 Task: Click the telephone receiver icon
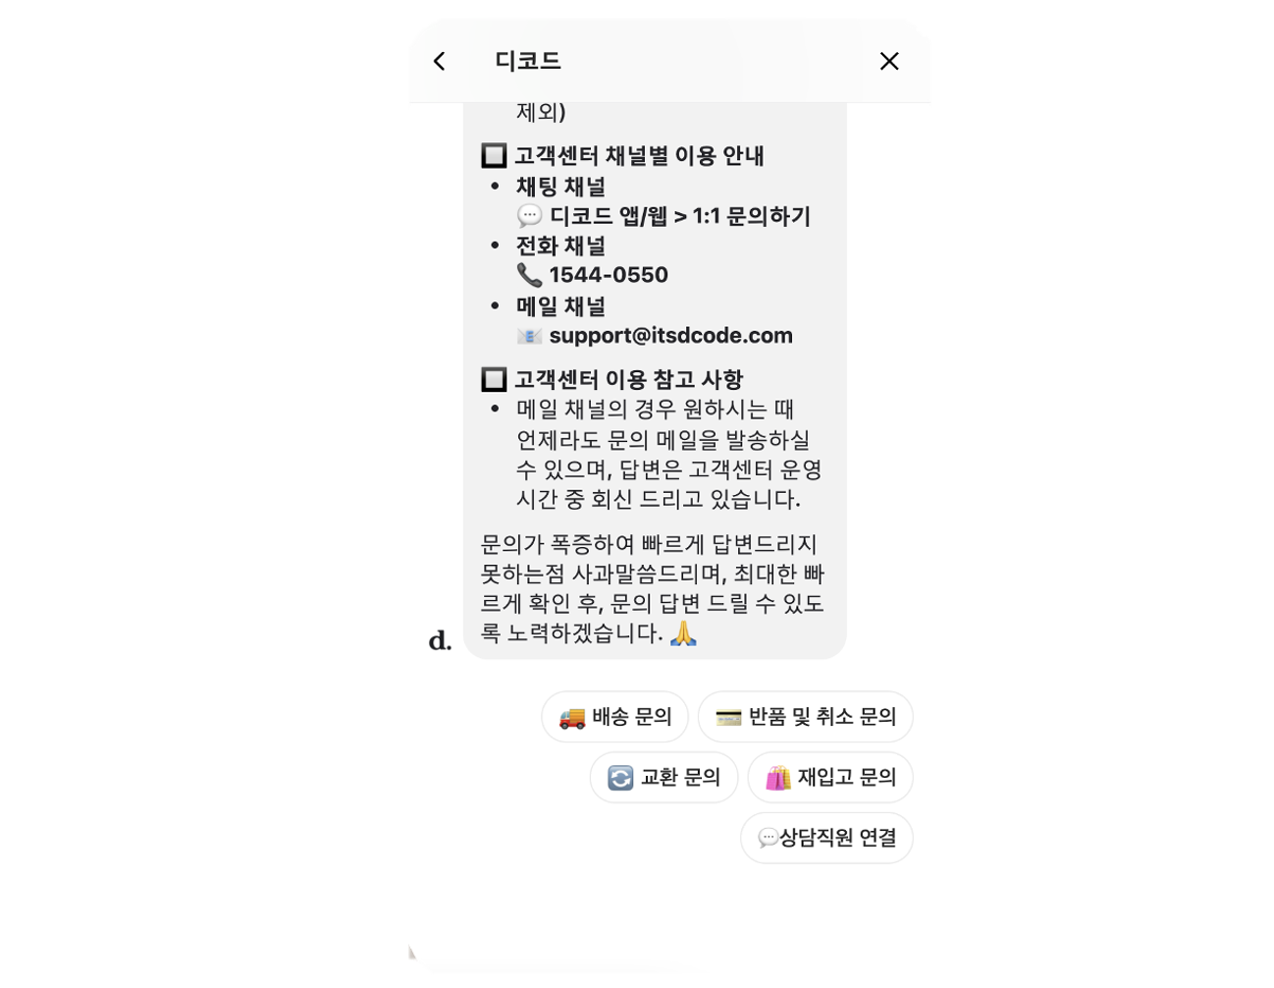pyautogui.click(x=529, y=275)
